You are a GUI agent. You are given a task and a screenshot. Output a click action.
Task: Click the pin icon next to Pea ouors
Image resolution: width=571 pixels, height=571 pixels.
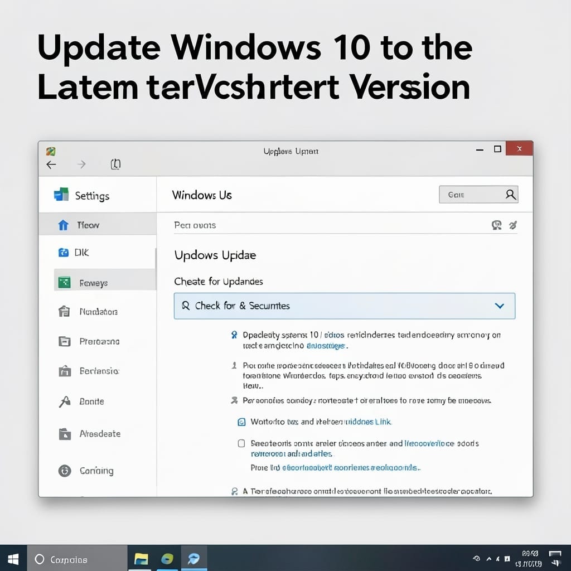pos(513,225)
